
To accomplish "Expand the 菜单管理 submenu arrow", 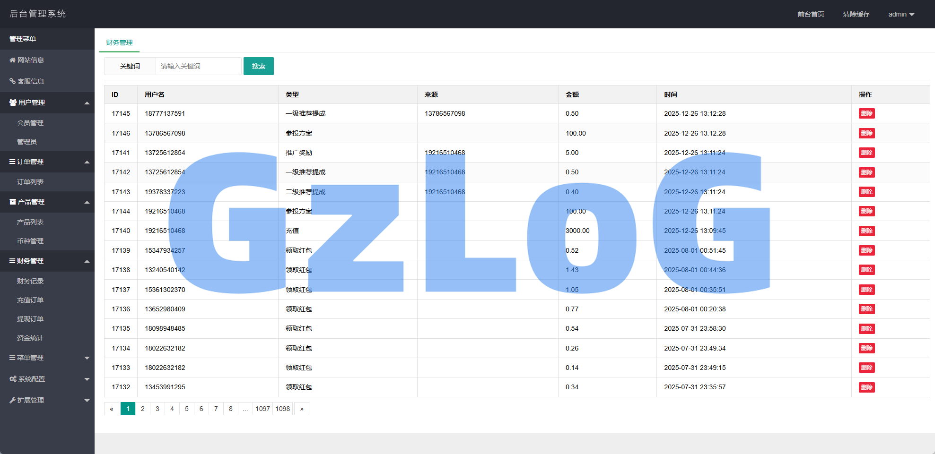I will [87, 358].
